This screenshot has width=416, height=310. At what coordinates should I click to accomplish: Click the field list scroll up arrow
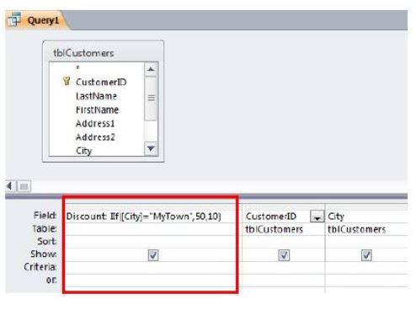[x=151, y=69]
